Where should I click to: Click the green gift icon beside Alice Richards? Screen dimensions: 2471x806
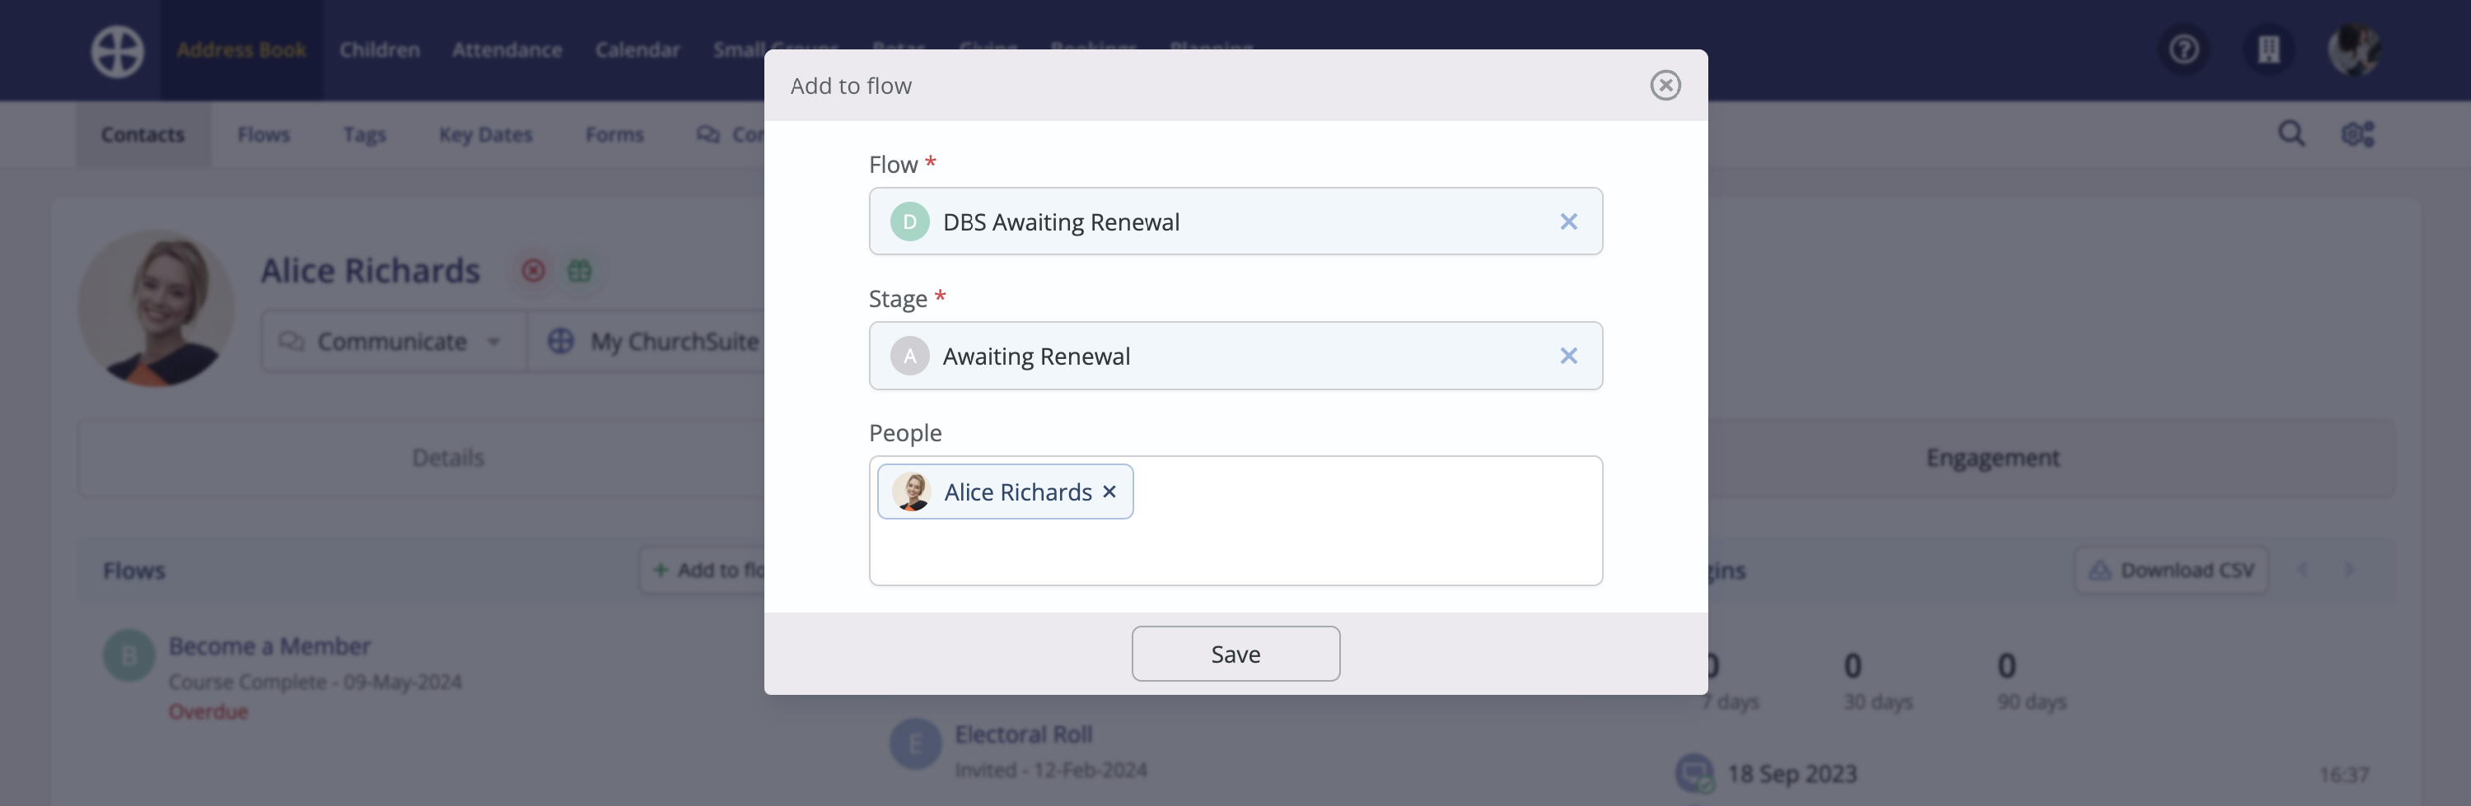pos(579,271)
